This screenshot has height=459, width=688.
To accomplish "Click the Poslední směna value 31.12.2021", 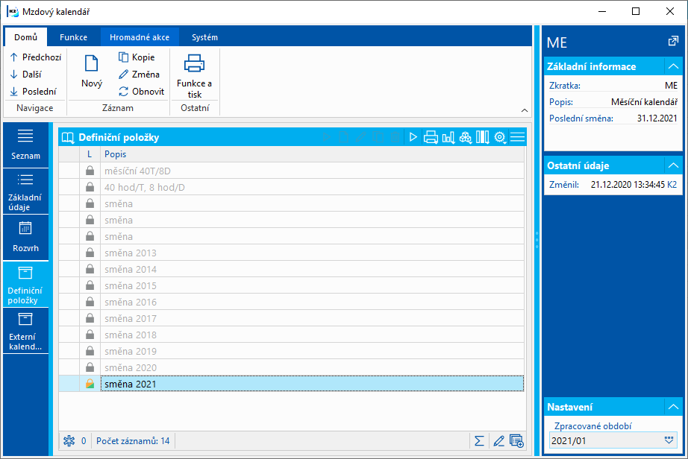I will 657,118.
